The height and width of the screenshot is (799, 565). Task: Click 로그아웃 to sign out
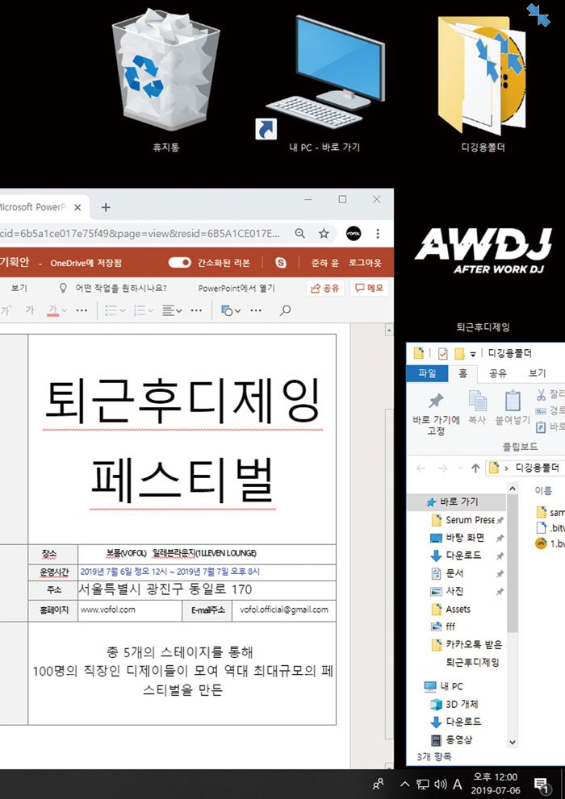pos(365,262)
